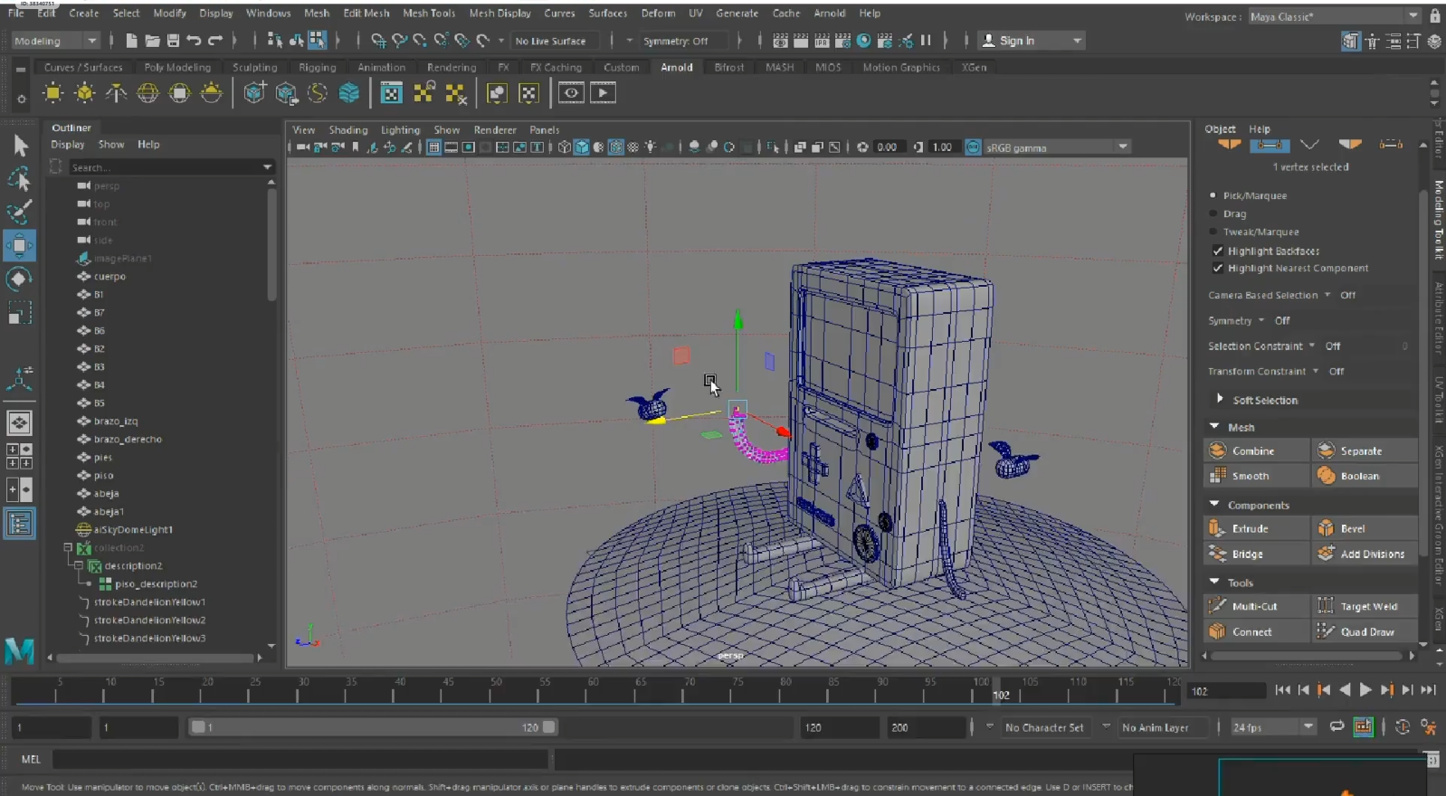Select brazo_izq in the Outliner
The width and height of the screenshot is (1446, 796).
pyautogui.click(x=115, y=422)
